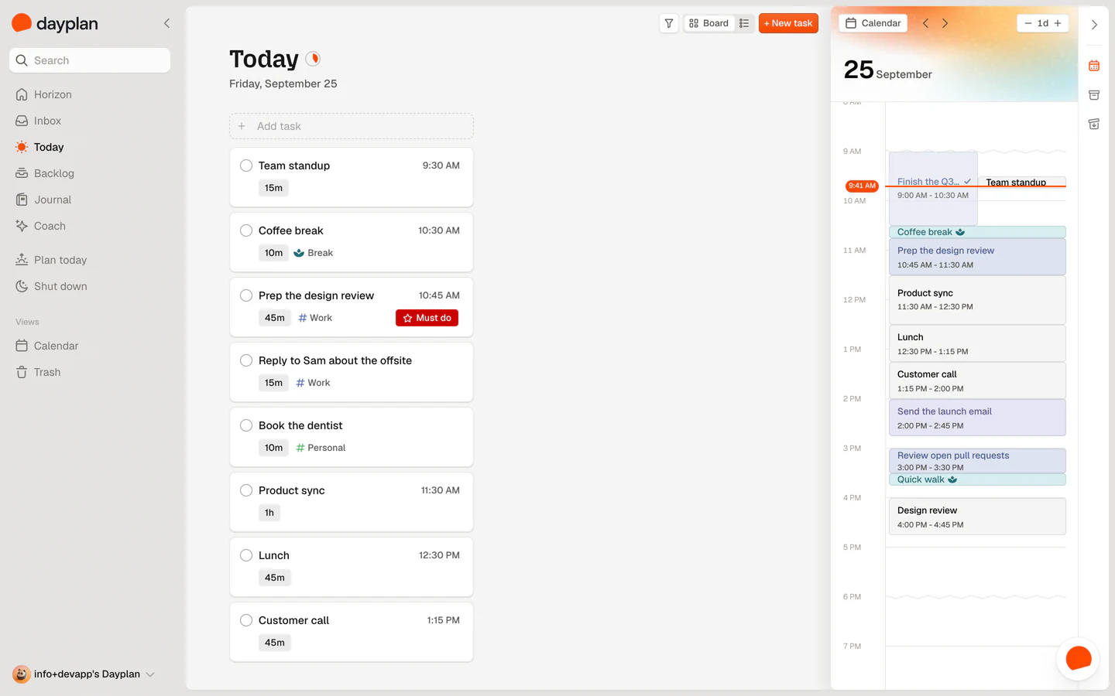Viewport: 1115px width, 696px height.
Task: Open the Design review calendar event
Action: (x=977, y=517)
